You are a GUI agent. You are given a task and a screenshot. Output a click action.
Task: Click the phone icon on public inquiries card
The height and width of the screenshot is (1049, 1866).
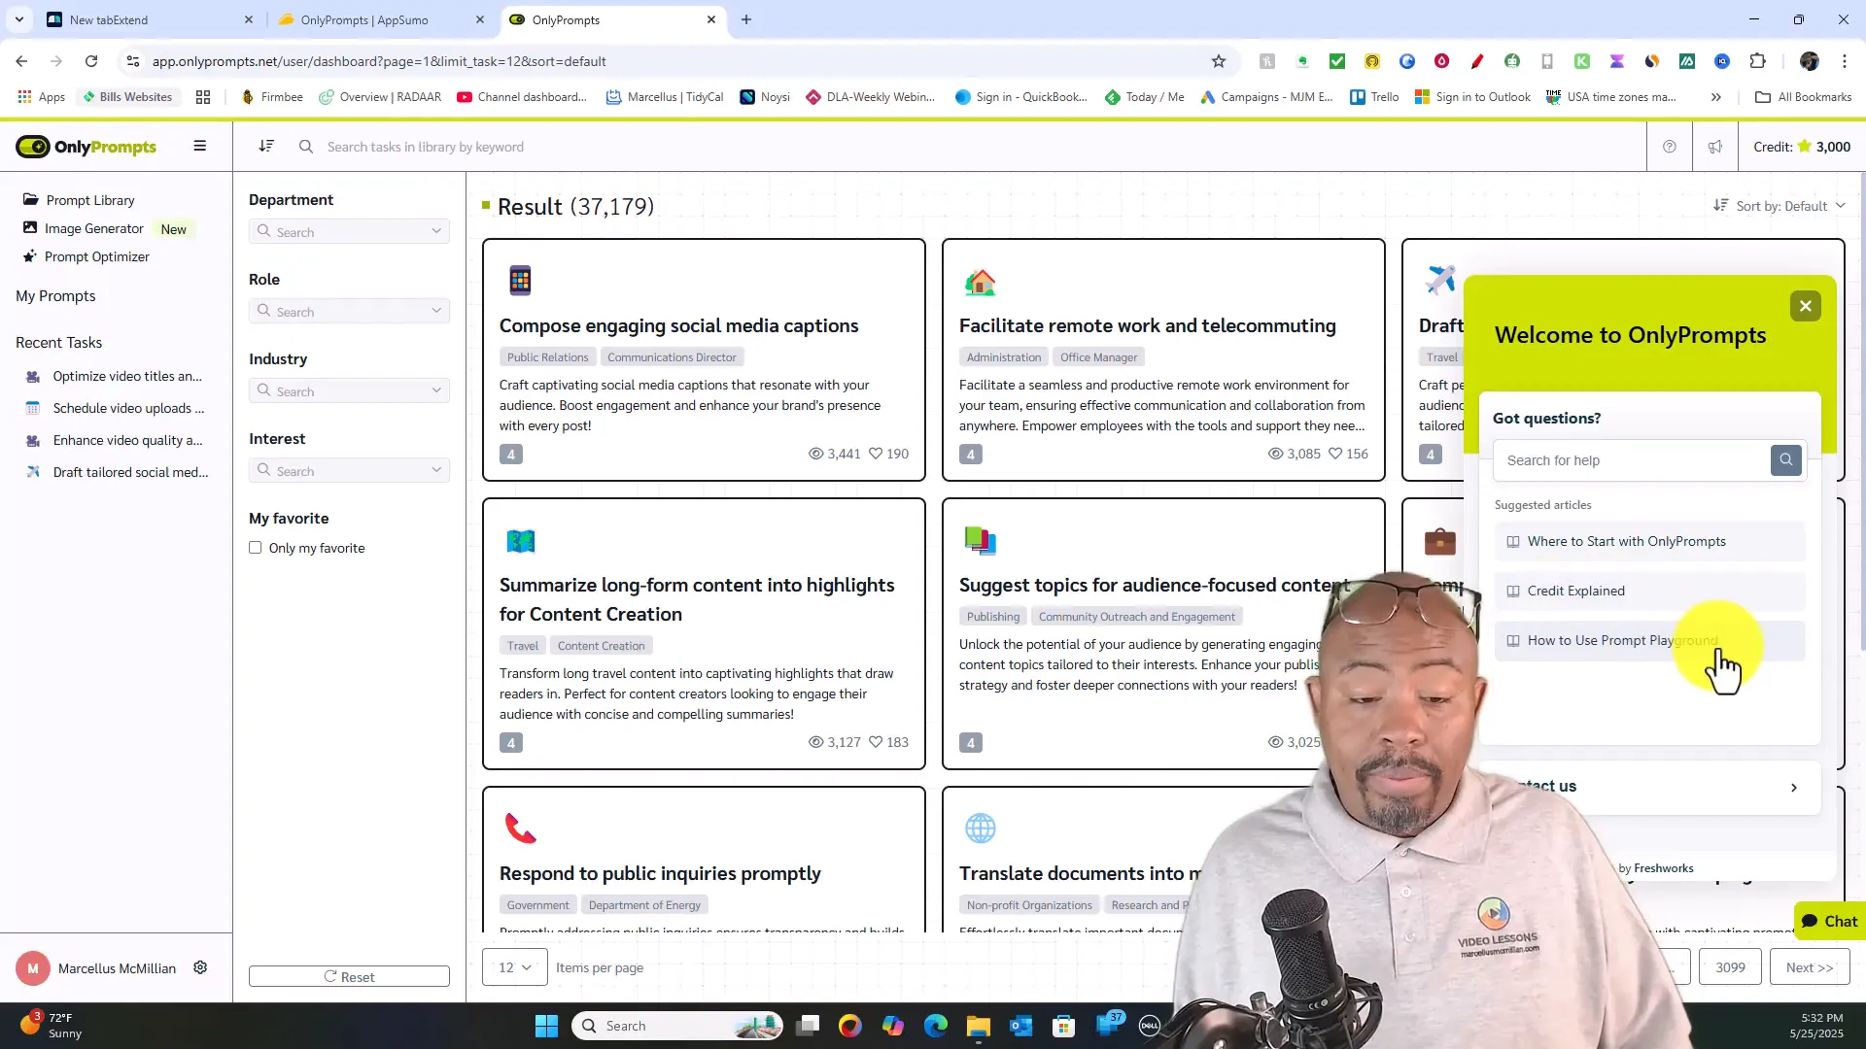[521, 829]
